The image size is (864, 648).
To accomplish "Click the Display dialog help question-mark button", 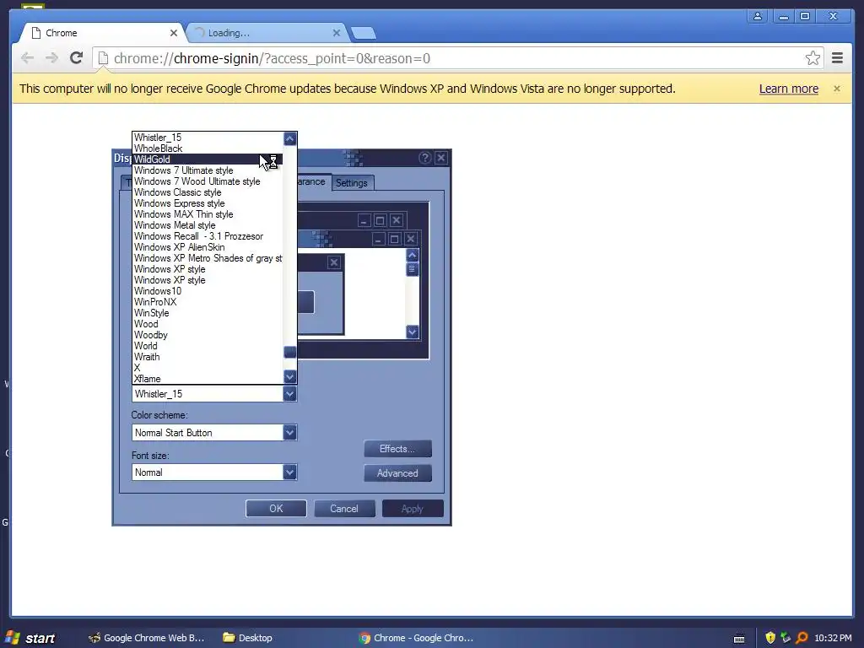I will [424, 158].
